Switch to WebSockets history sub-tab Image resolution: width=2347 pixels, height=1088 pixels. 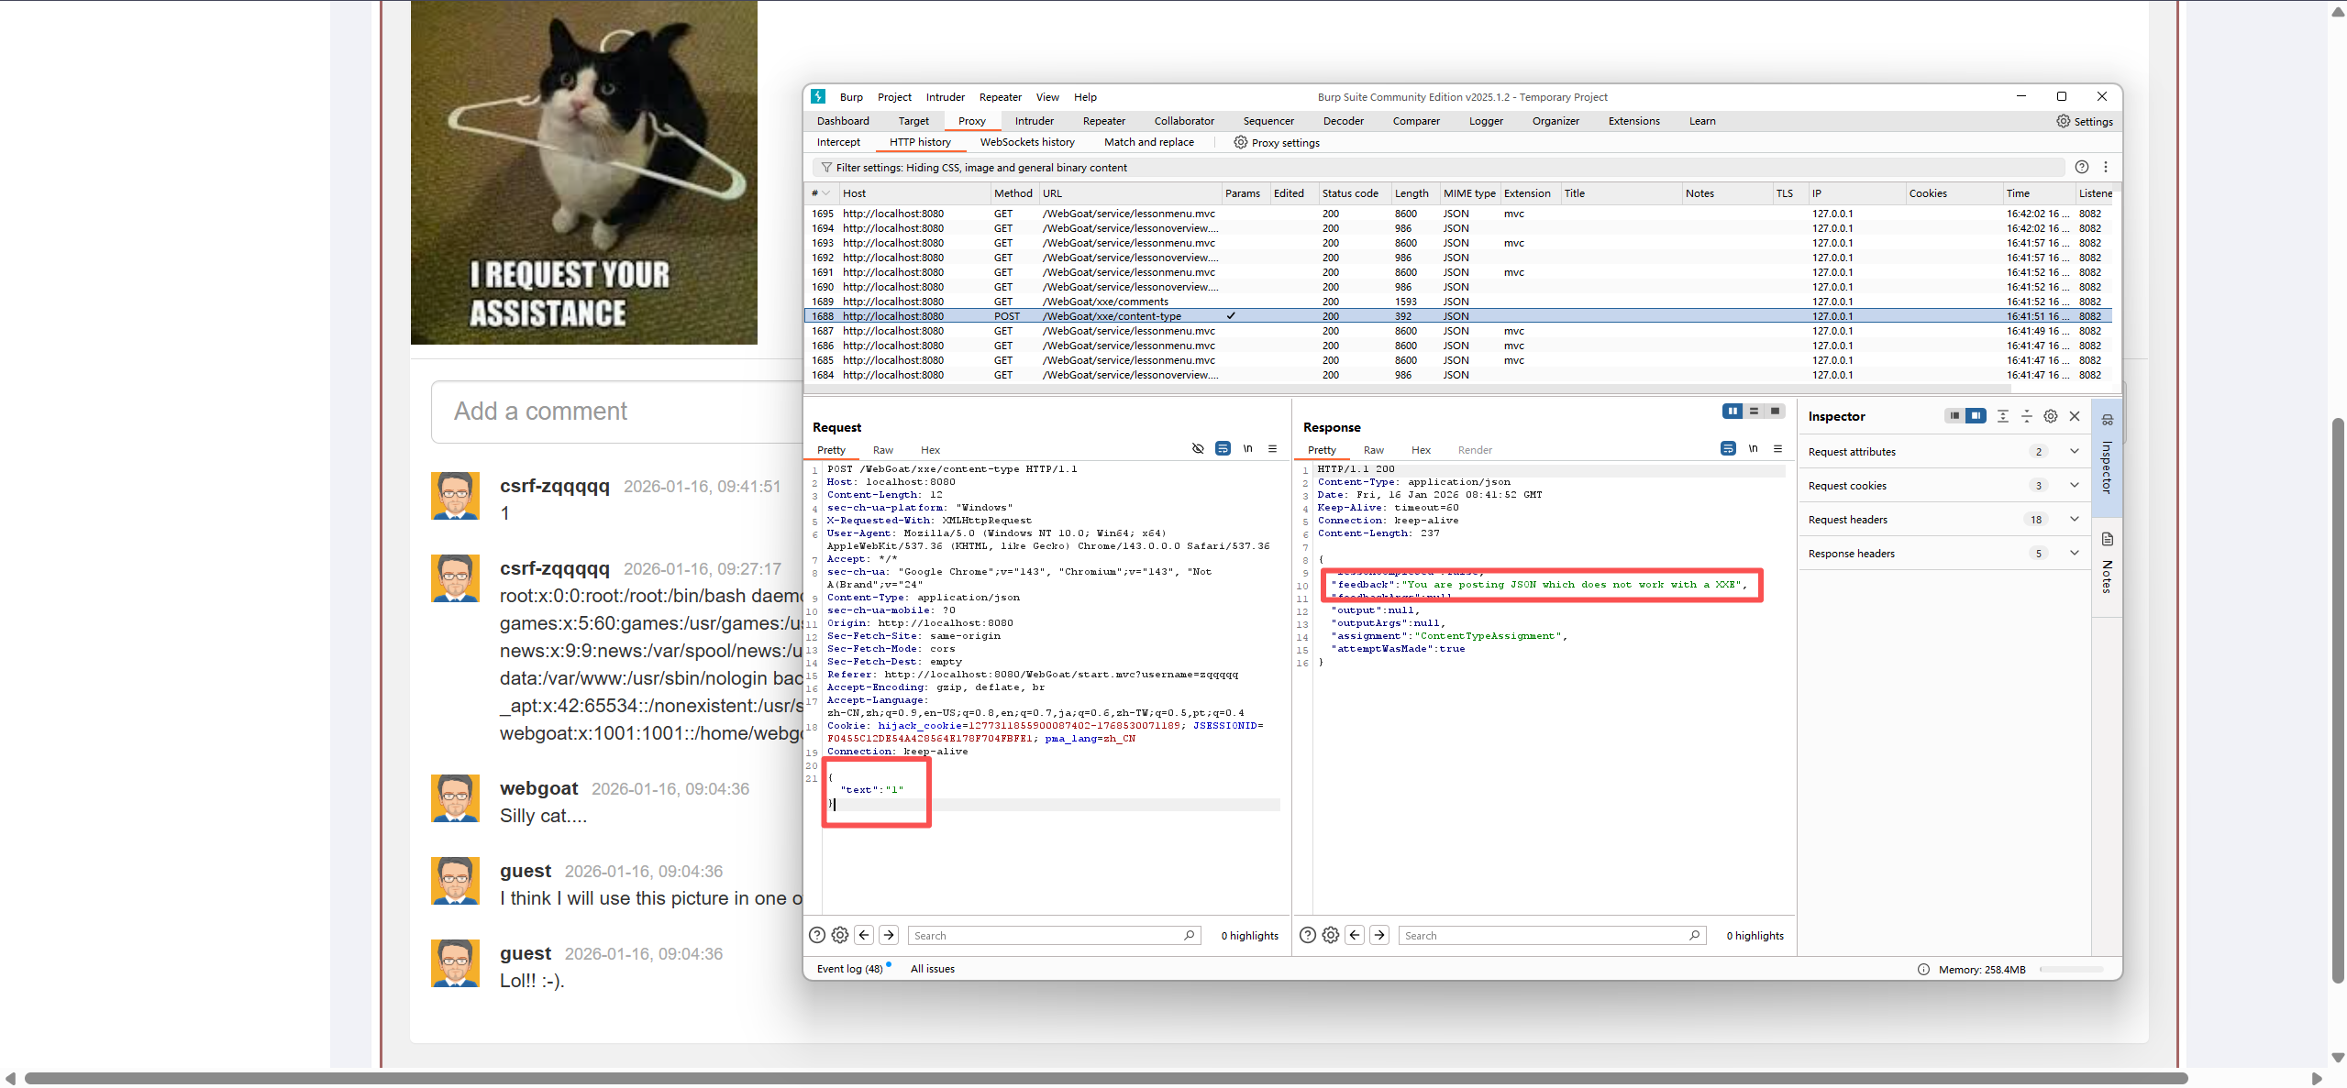1026,142
